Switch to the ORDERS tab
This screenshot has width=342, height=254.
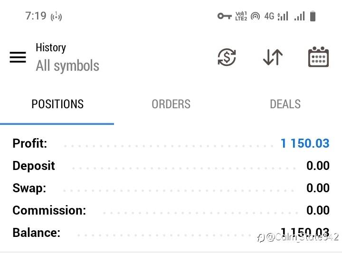pyautogui.click(x=171, y=104)
